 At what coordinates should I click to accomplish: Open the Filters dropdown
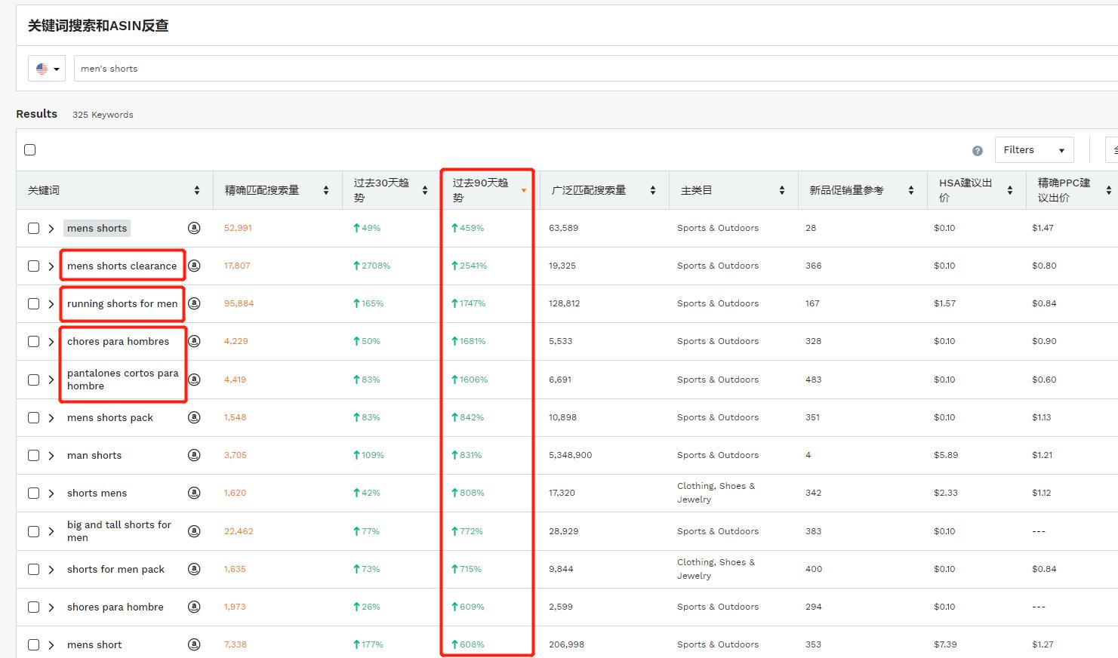[x=1033, y=150]
